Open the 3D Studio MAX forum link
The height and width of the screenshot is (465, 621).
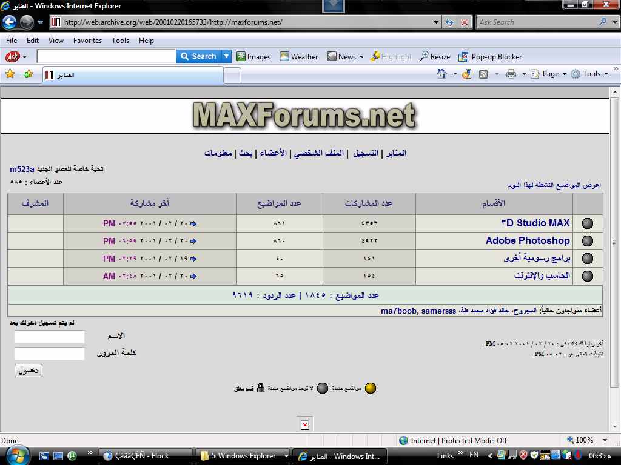click(535, 223)
